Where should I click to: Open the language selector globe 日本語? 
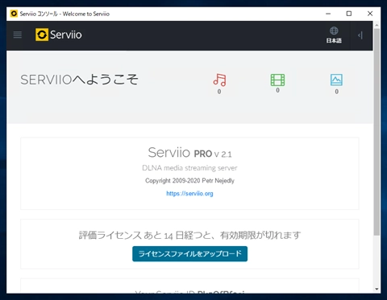(334, 35)
